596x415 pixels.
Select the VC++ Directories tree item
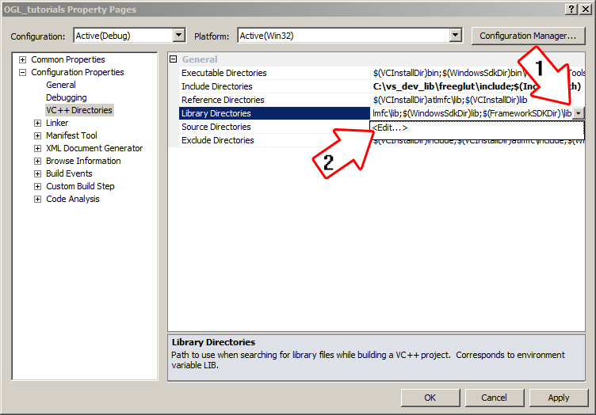pos(79,110)
